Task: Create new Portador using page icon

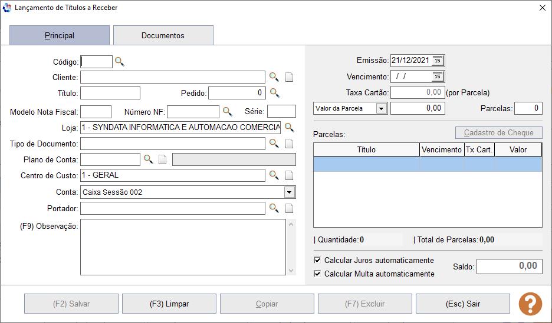Action: click(289, 208)
